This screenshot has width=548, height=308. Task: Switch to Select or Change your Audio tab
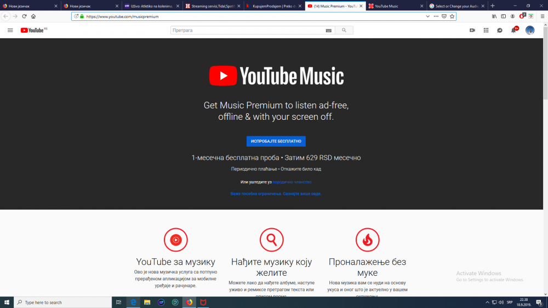456,6
